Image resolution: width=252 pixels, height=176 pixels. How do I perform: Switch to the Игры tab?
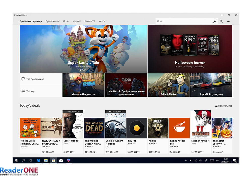point(66,21)
